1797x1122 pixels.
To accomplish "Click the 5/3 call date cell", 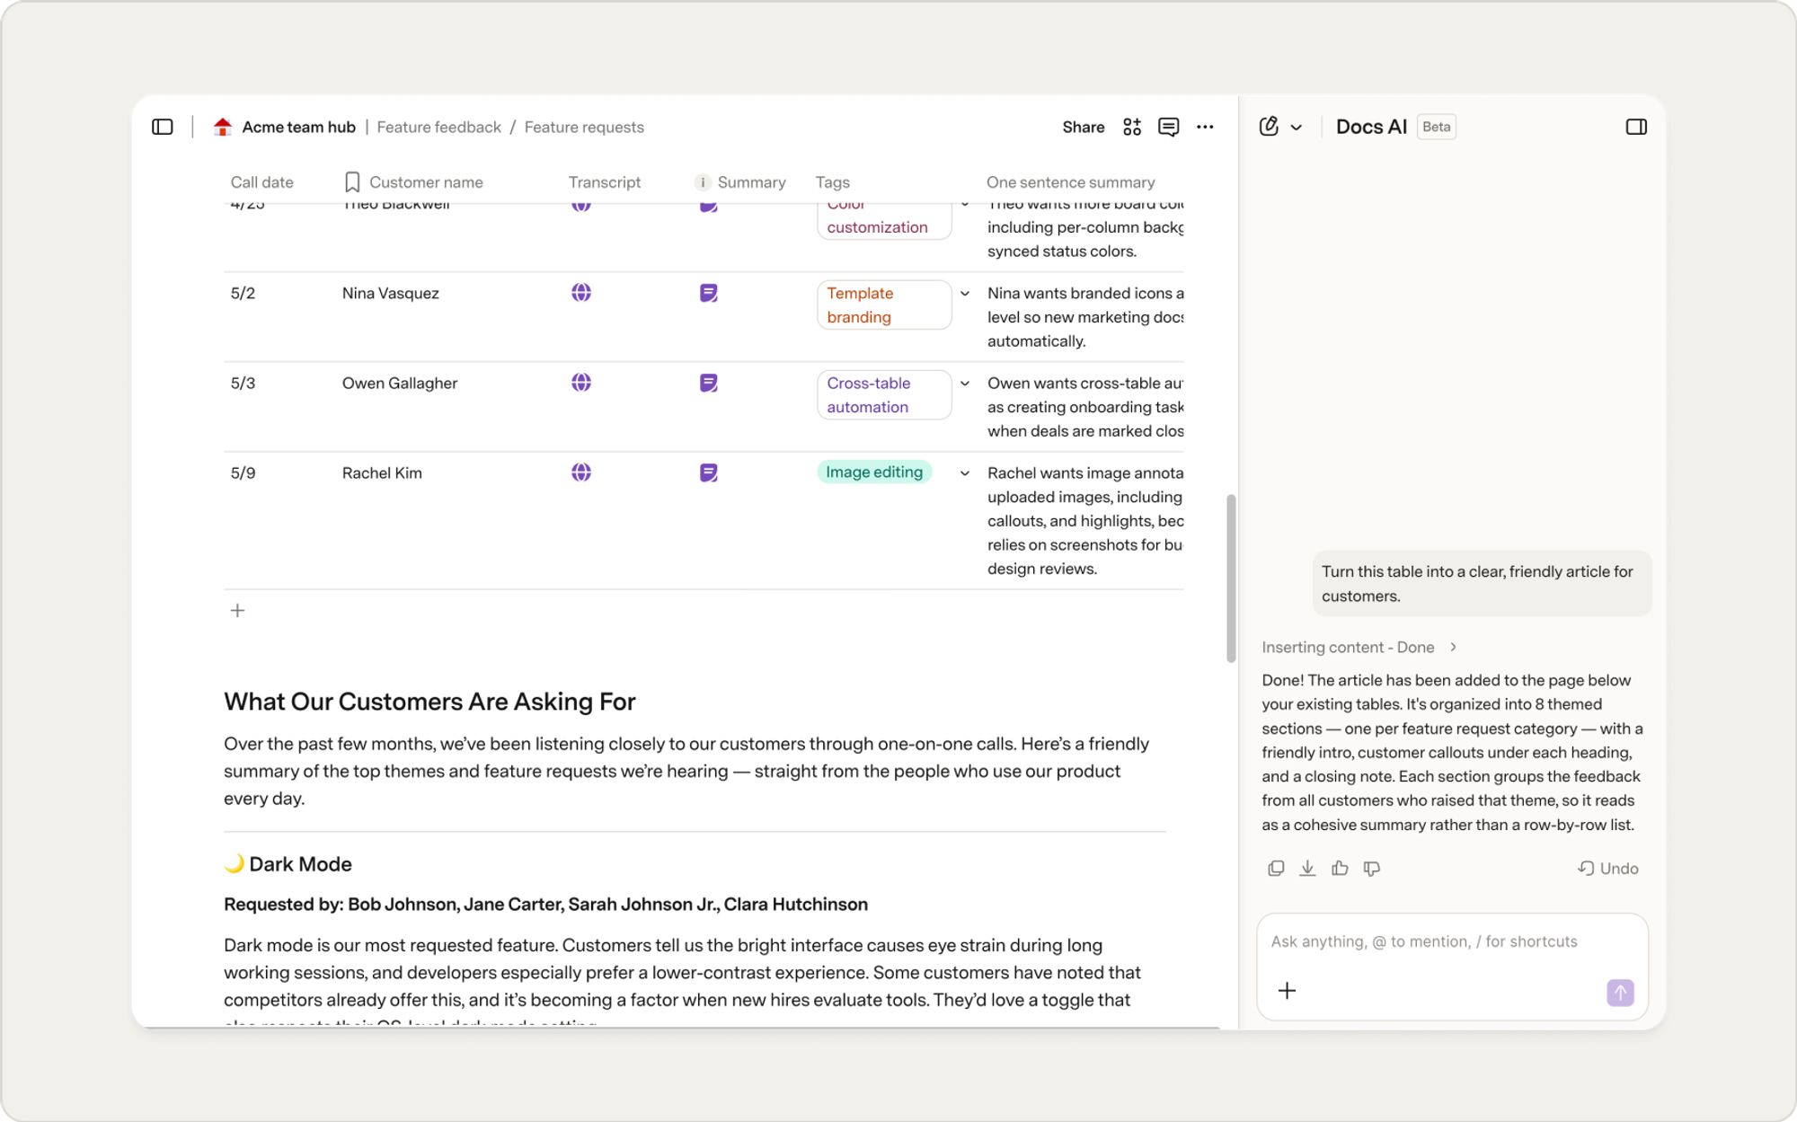I will tap(243, 383).
